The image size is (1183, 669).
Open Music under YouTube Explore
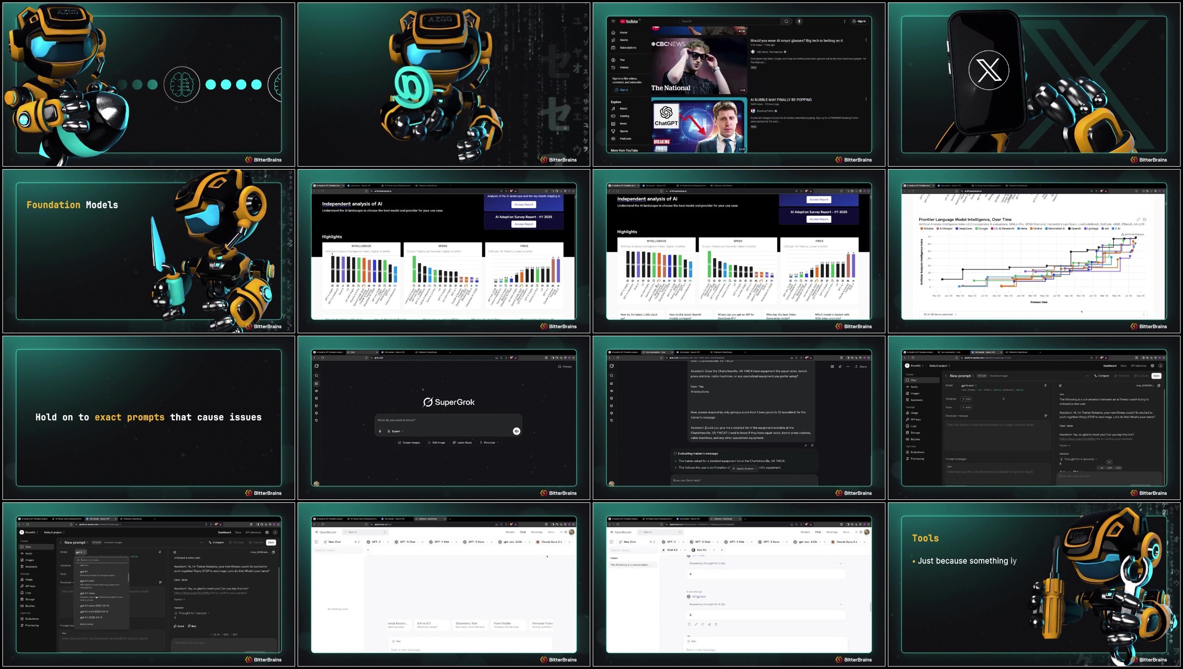pos(620,109)
